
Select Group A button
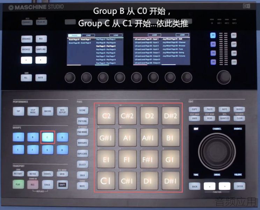coord(18,137)
